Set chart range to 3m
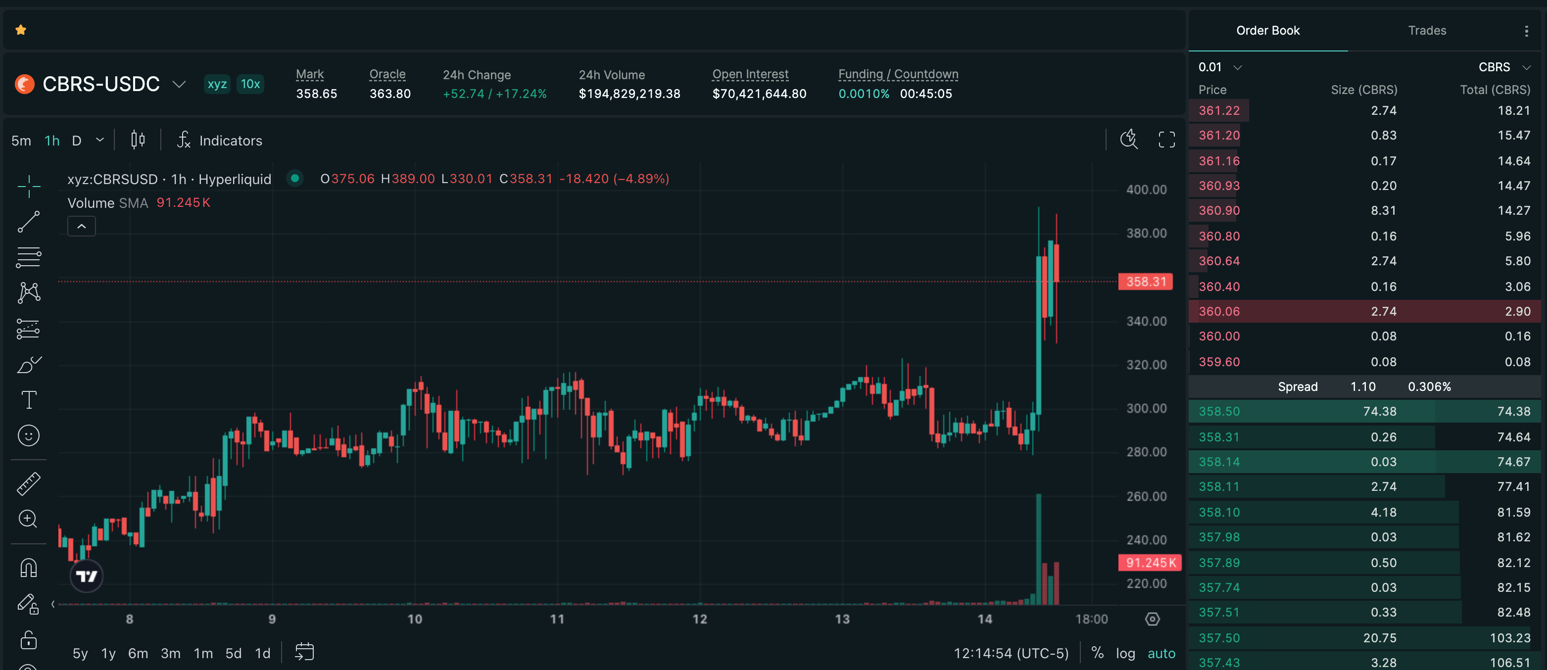Viewport: 1547px width, 670px height. click(171, 653)
